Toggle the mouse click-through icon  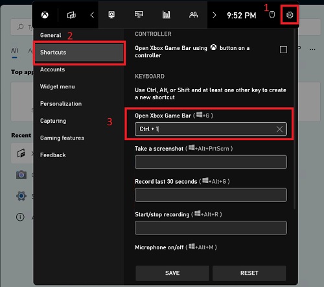(x=272, y=15)
